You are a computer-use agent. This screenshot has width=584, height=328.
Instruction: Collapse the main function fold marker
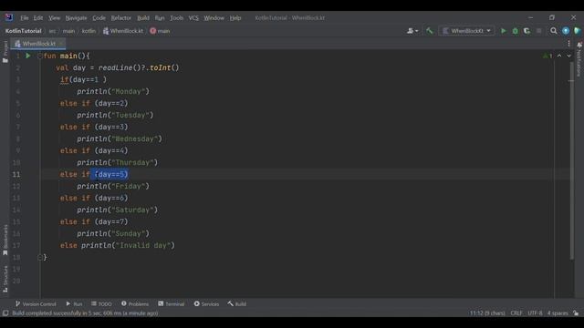point(40,56)
